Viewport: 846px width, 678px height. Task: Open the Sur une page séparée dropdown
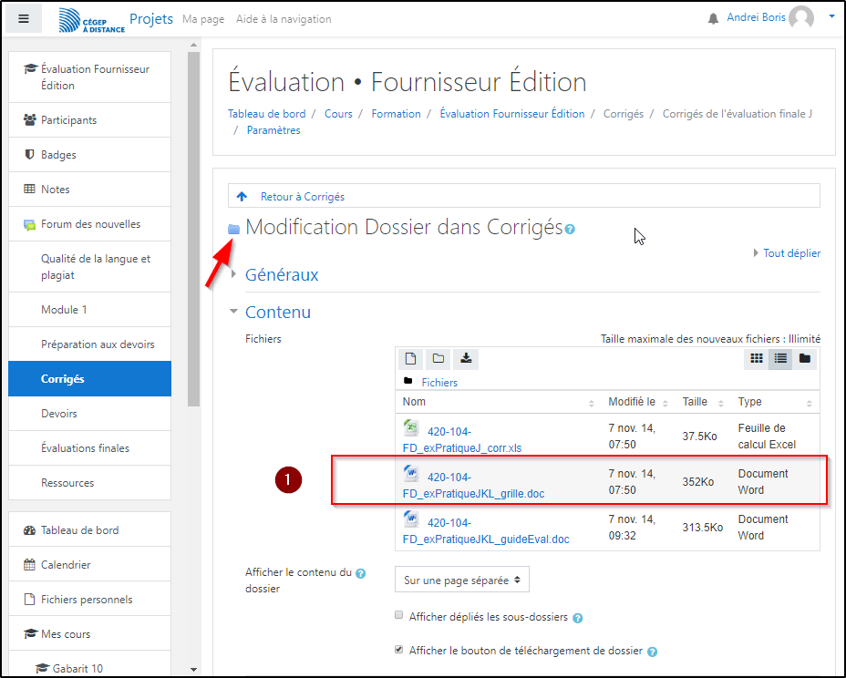tap(461, 580)
